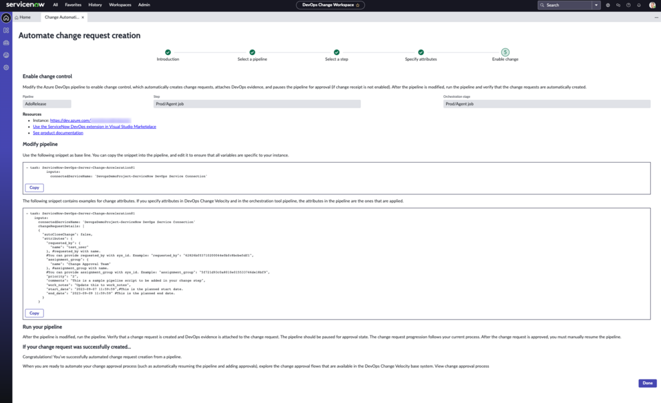Click the DevOps Change Workspace title pill
This screenshot has height=403, width=661.
pos(330,5)
